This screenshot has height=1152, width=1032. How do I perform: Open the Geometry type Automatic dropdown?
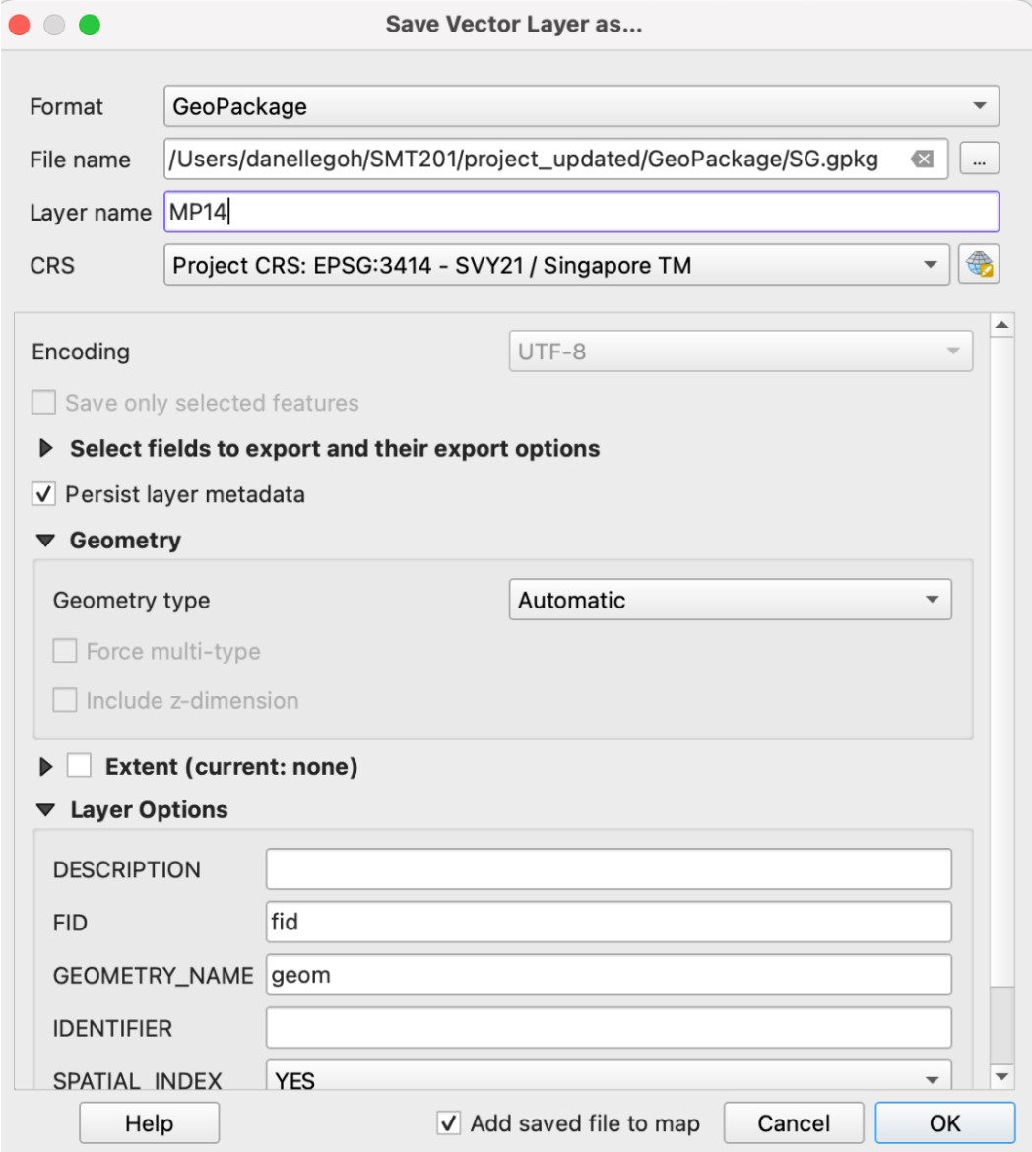click(x=730, y=600)
